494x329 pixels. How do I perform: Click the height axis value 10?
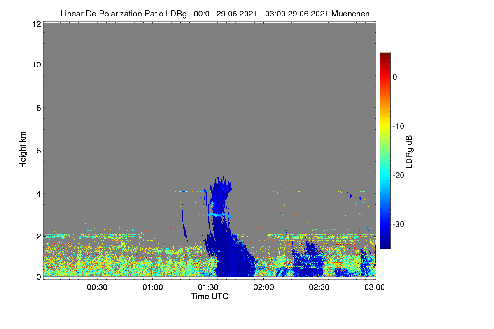click(x=36, y=65)
